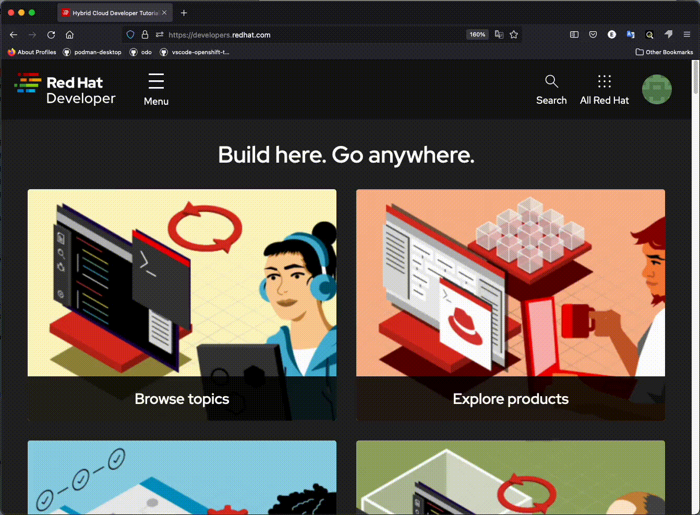This screenshot has height=515, width=700.
Task: Go to the browser home page
Action: coord(69,35)
